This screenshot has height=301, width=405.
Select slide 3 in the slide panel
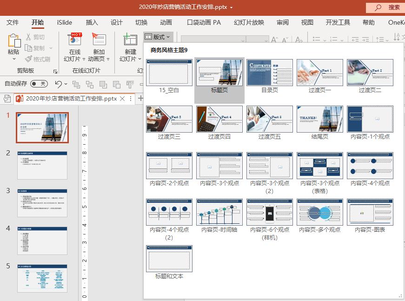42,203
